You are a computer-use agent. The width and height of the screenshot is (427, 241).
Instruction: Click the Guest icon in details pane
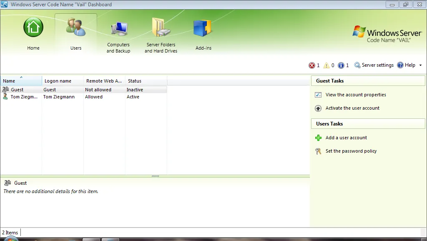[8, 183]
